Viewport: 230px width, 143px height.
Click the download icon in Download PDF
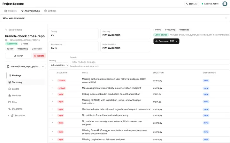coord(156,41)
